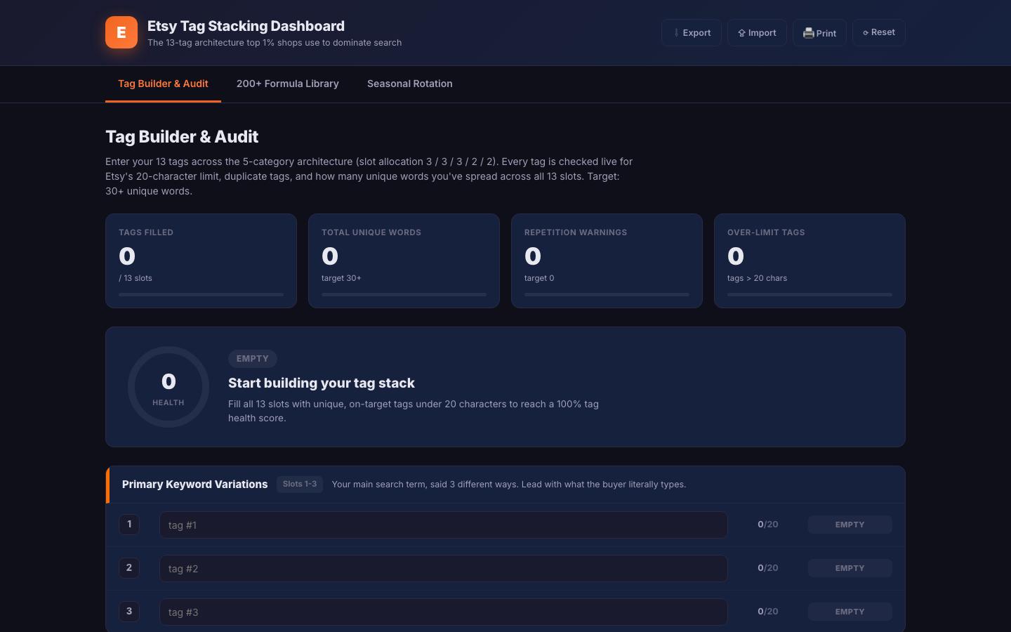Click the slot number 2 badge

pyautogui.click(x=129, y=568)
